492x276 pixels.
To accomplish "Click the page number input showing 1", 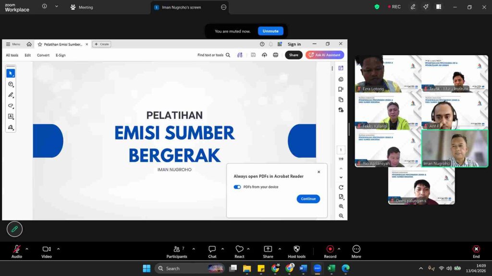I will (x=341, y=149).
